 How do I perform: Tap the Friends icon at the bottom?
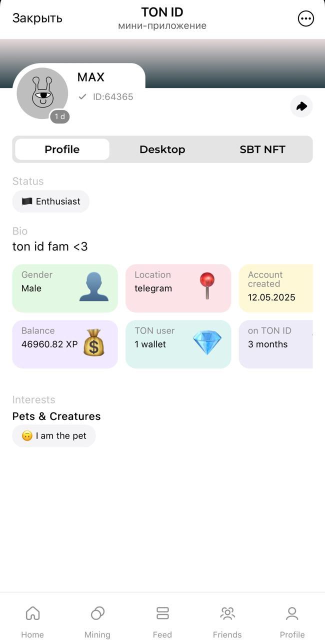(227, 613)
